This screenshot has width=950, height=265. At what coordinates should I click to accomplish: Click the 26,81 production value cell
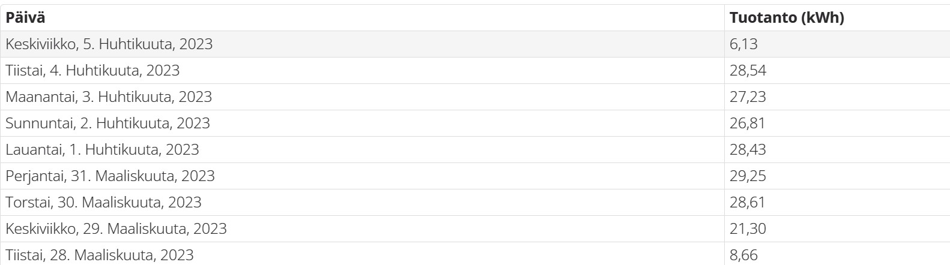[837, 124]
